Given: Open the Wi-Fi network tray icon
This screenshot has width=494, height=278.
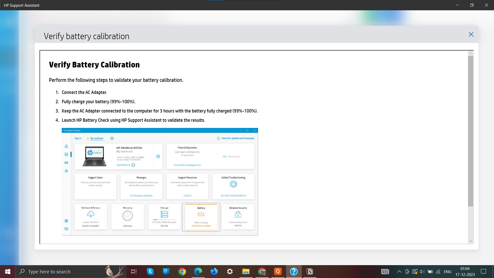Looking at the screenshot, I should (438, 272).
